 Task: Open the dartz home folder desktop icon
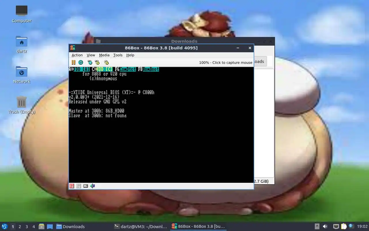point(22,44)
